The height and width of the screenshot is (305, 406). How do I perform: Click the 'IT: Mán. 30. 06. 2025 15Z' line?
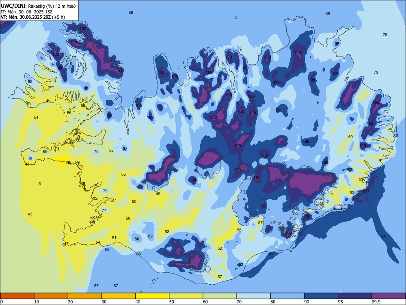coord(27,11)
